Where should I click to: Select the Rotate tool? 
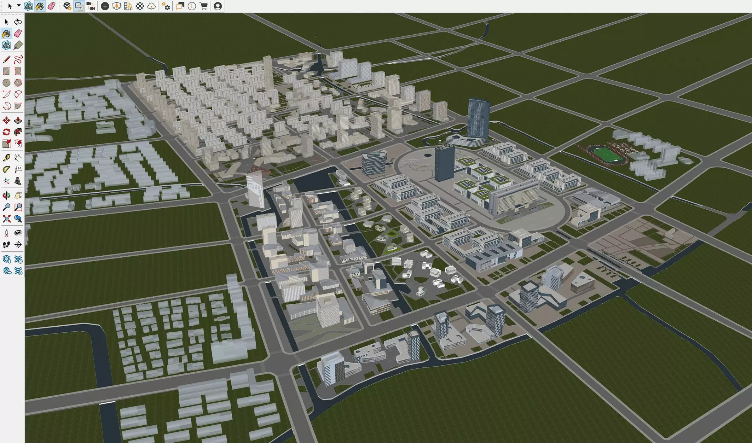coord(6,132)
